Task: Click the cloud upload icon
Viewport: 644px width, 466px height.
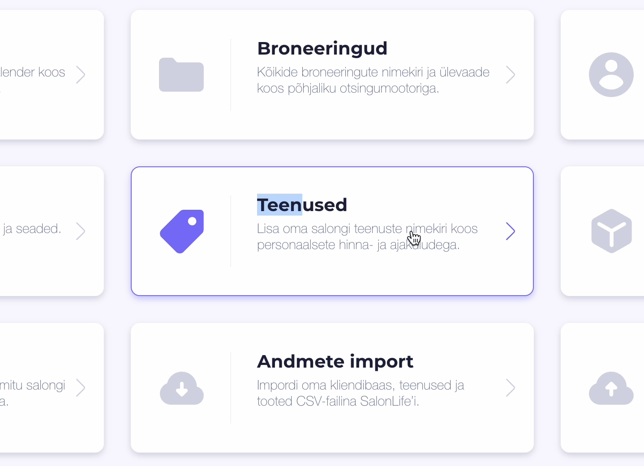Action: tap(611, 388)
